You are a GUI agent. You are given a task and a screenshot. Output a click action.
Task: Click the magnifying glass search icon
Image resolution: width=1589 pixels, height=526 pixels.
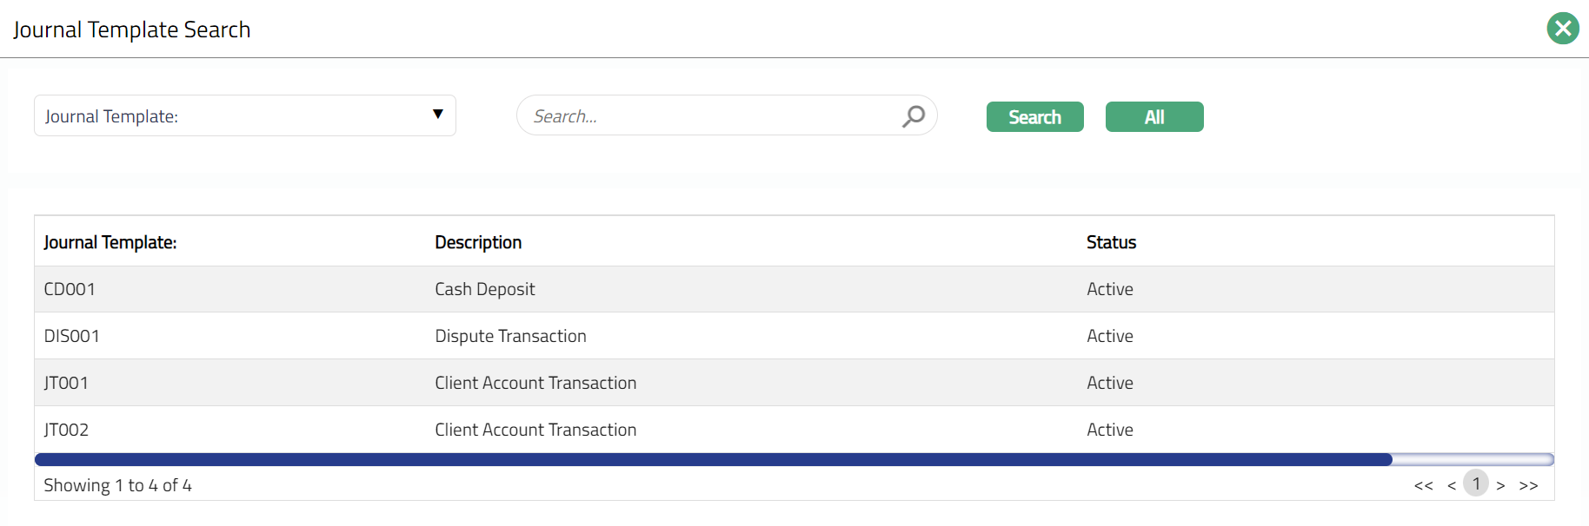913,115
